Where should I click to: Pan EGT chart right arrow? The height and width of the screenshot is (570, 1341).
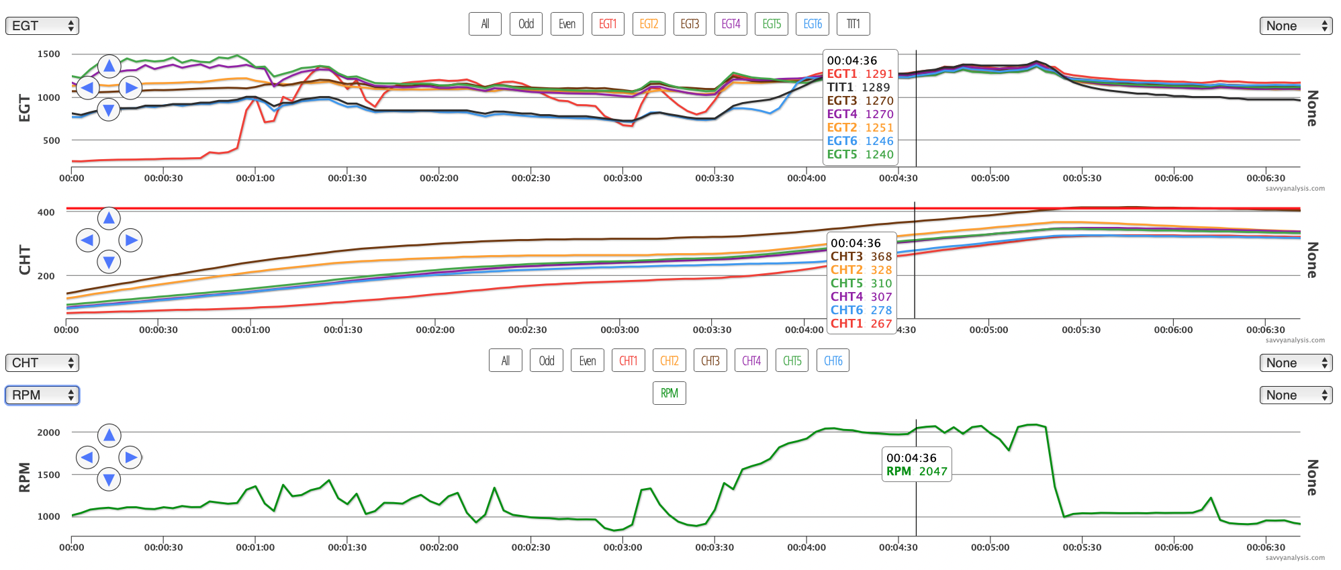pos(130,88)
